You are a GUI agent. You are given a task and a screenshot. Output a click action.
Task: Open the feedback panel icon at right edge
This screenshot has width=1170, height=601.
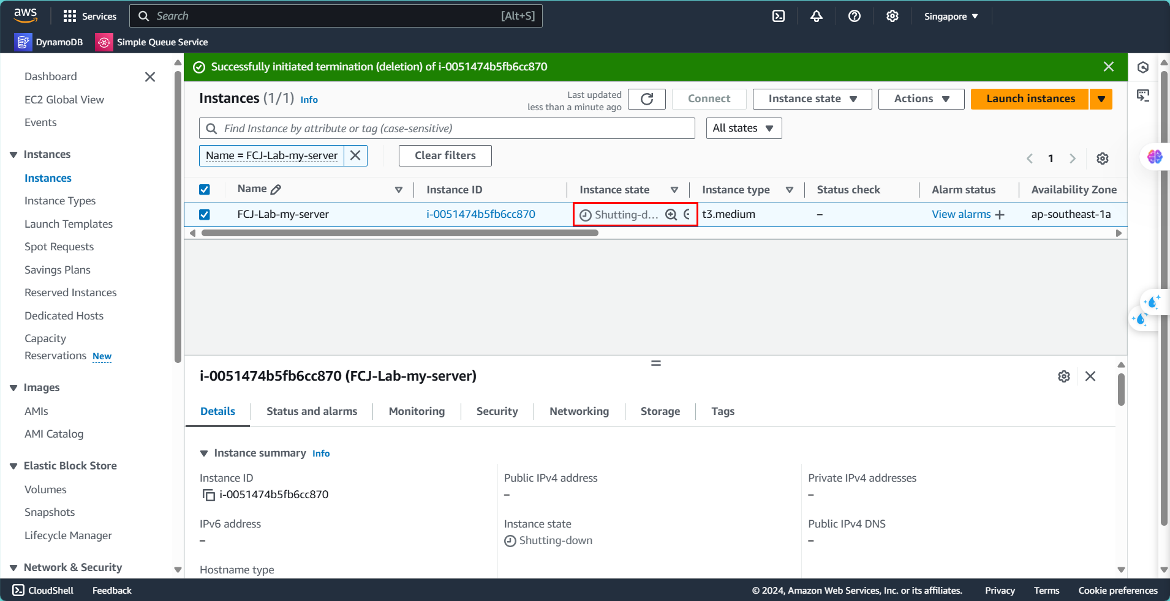[1143, 95]
